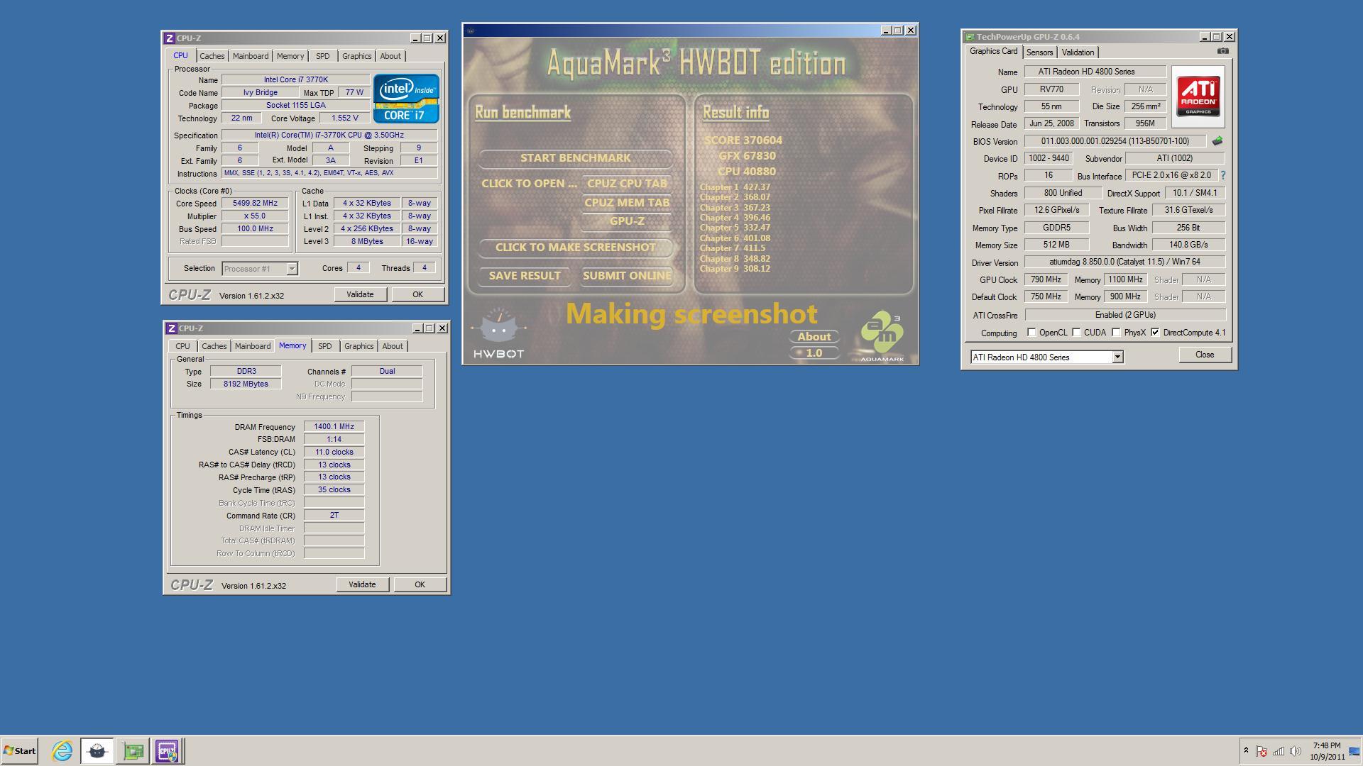This screenshot has width=1363, height=766.
Task: Open the Windows Start menu
Action: 20,750
